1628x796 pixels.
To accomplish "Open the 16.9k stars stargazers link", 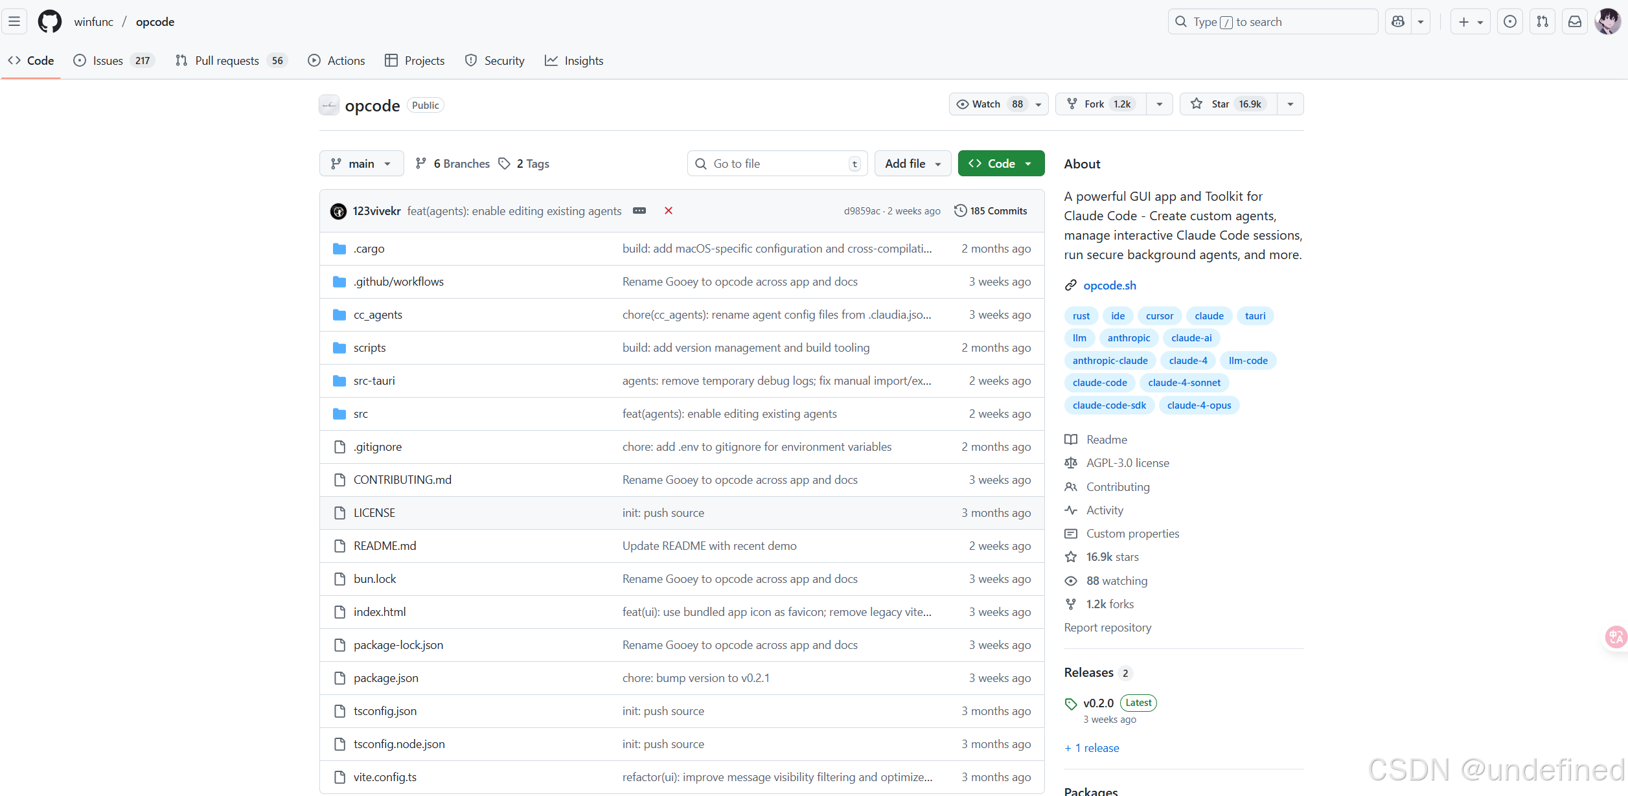I will click(x=1112, y=557).
